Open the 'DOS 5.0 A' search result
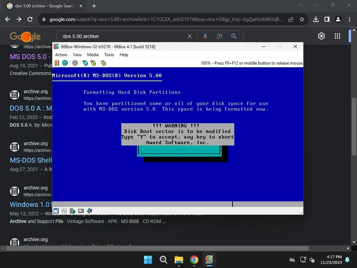This screenshot has width=357, height=268. (31, 108)
